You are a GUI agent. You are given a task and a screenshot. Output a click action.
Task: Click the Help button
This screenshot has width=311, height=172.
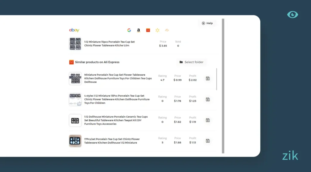pyautogui.click(x=207, y=23)
